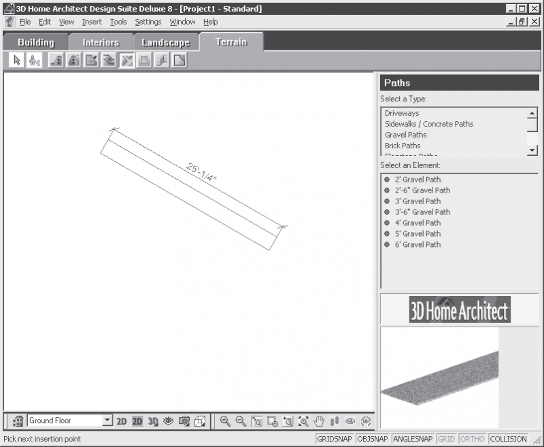Select Sidewalks / Concrete Paths type

[429, 124]
